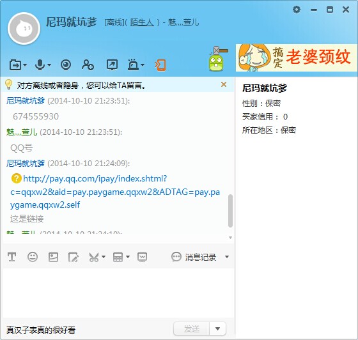358x340 pixels.
Task: Expand the file transfer dropdown arrow
Action: [25, 65]
